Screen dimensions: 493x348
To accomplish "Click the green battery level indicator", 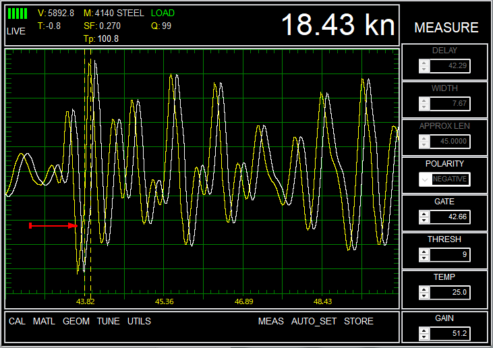I will point(18,13).
